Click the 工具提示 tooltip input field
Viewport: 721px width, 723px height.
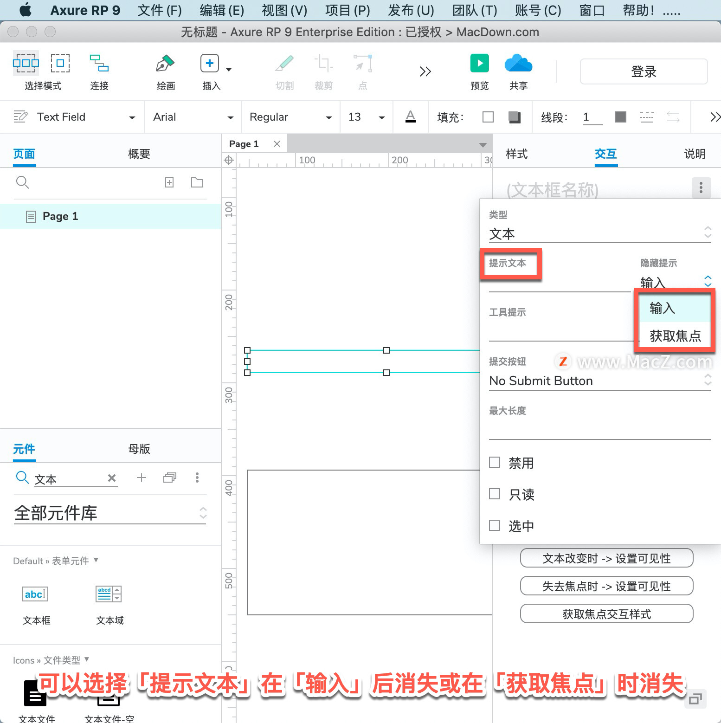[x=561, y=332]
